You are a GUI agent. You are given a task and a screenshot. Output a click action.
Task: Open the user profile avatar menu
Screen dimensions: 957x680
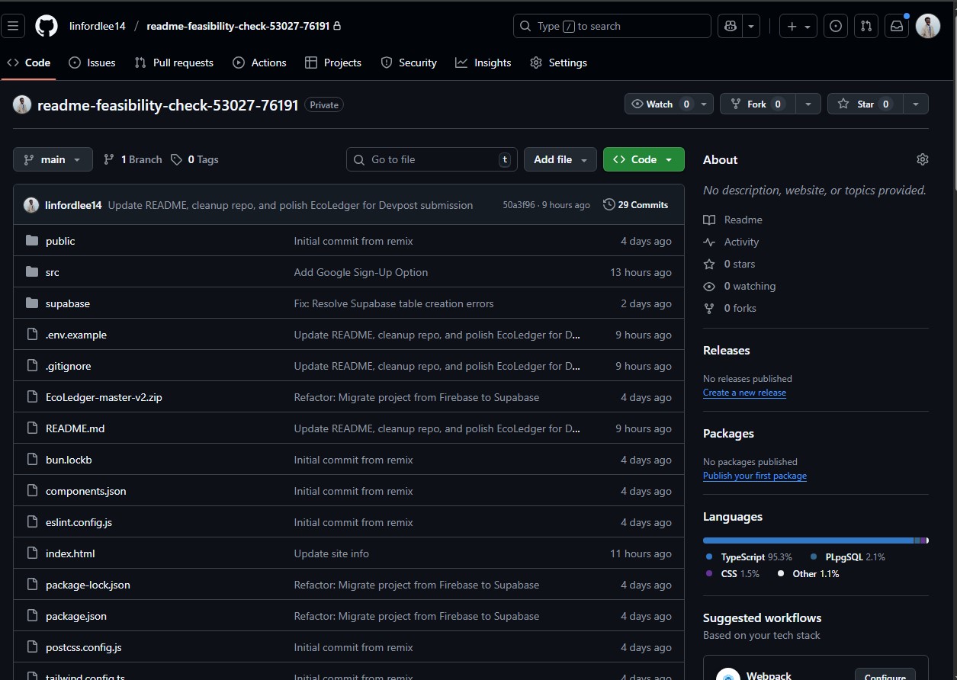point(928,26)
